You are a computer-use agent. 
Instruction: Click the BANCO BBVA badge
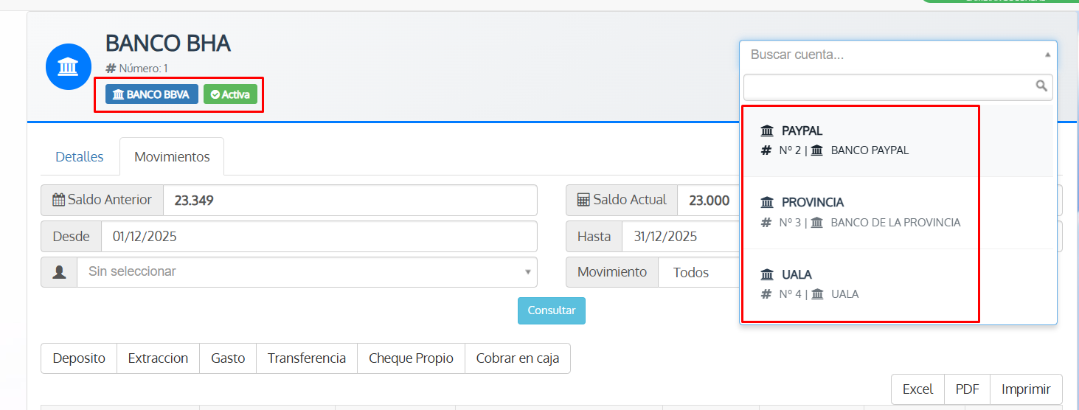tap(152, 94)
